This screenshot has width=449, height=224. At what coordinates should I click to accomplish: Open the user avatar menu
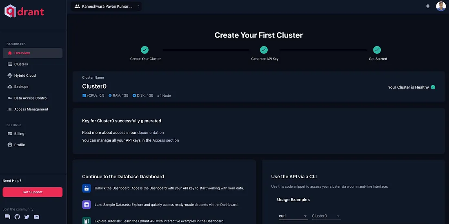click(x=441, y=6)
